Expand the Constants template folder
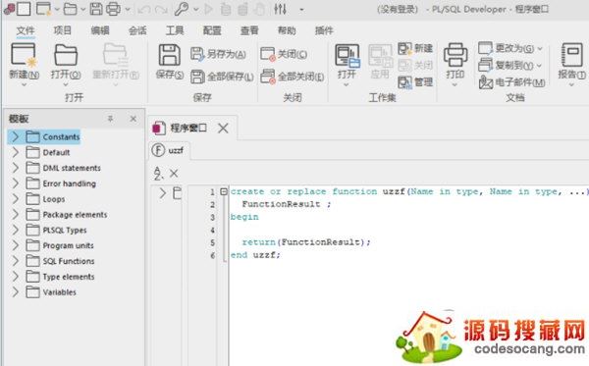Viewport: 589px width, 366px height. pyautogui.click(x=15, y=136)
